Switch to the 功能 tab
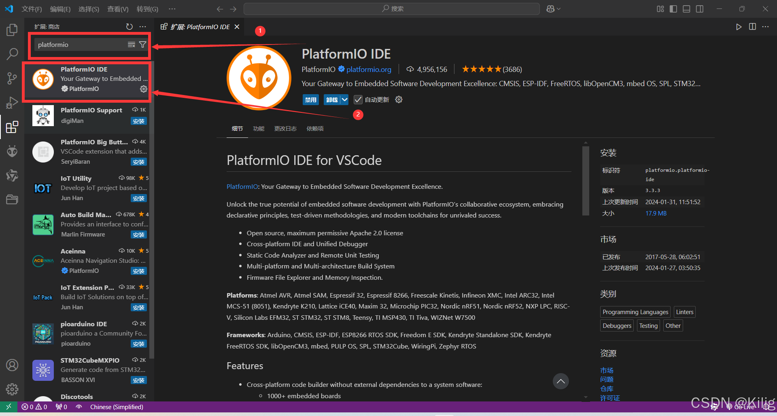The image size is (777, 416). (x=259, y=129)
